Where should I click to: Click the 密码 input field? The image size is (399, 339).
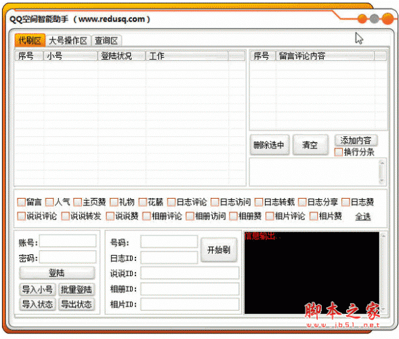point(68,257)
